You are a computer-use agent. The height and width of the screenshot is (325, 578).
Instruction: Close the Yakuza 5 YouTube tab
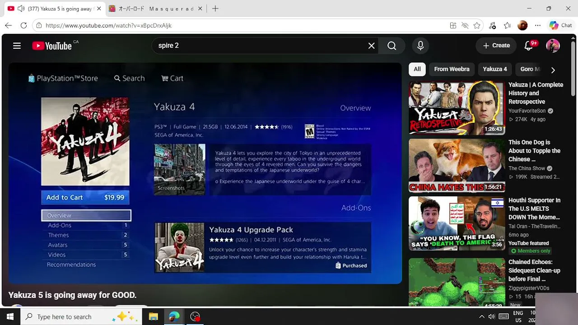(98, 9)
